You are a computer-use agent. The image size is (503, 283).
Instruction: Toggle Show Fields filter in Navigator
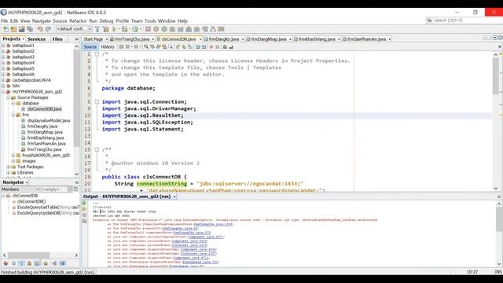pos(14,263)
